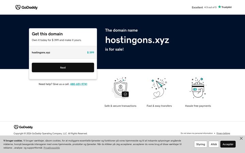Click the hostingons.xyz row label in the card
This screenshot has width=245, height=153.
[41, 52]
